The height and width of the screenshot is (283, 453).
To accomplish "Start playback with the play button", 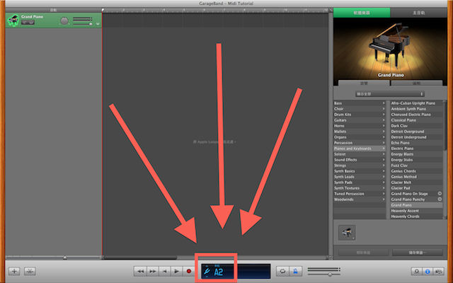I will pos(176,271).
